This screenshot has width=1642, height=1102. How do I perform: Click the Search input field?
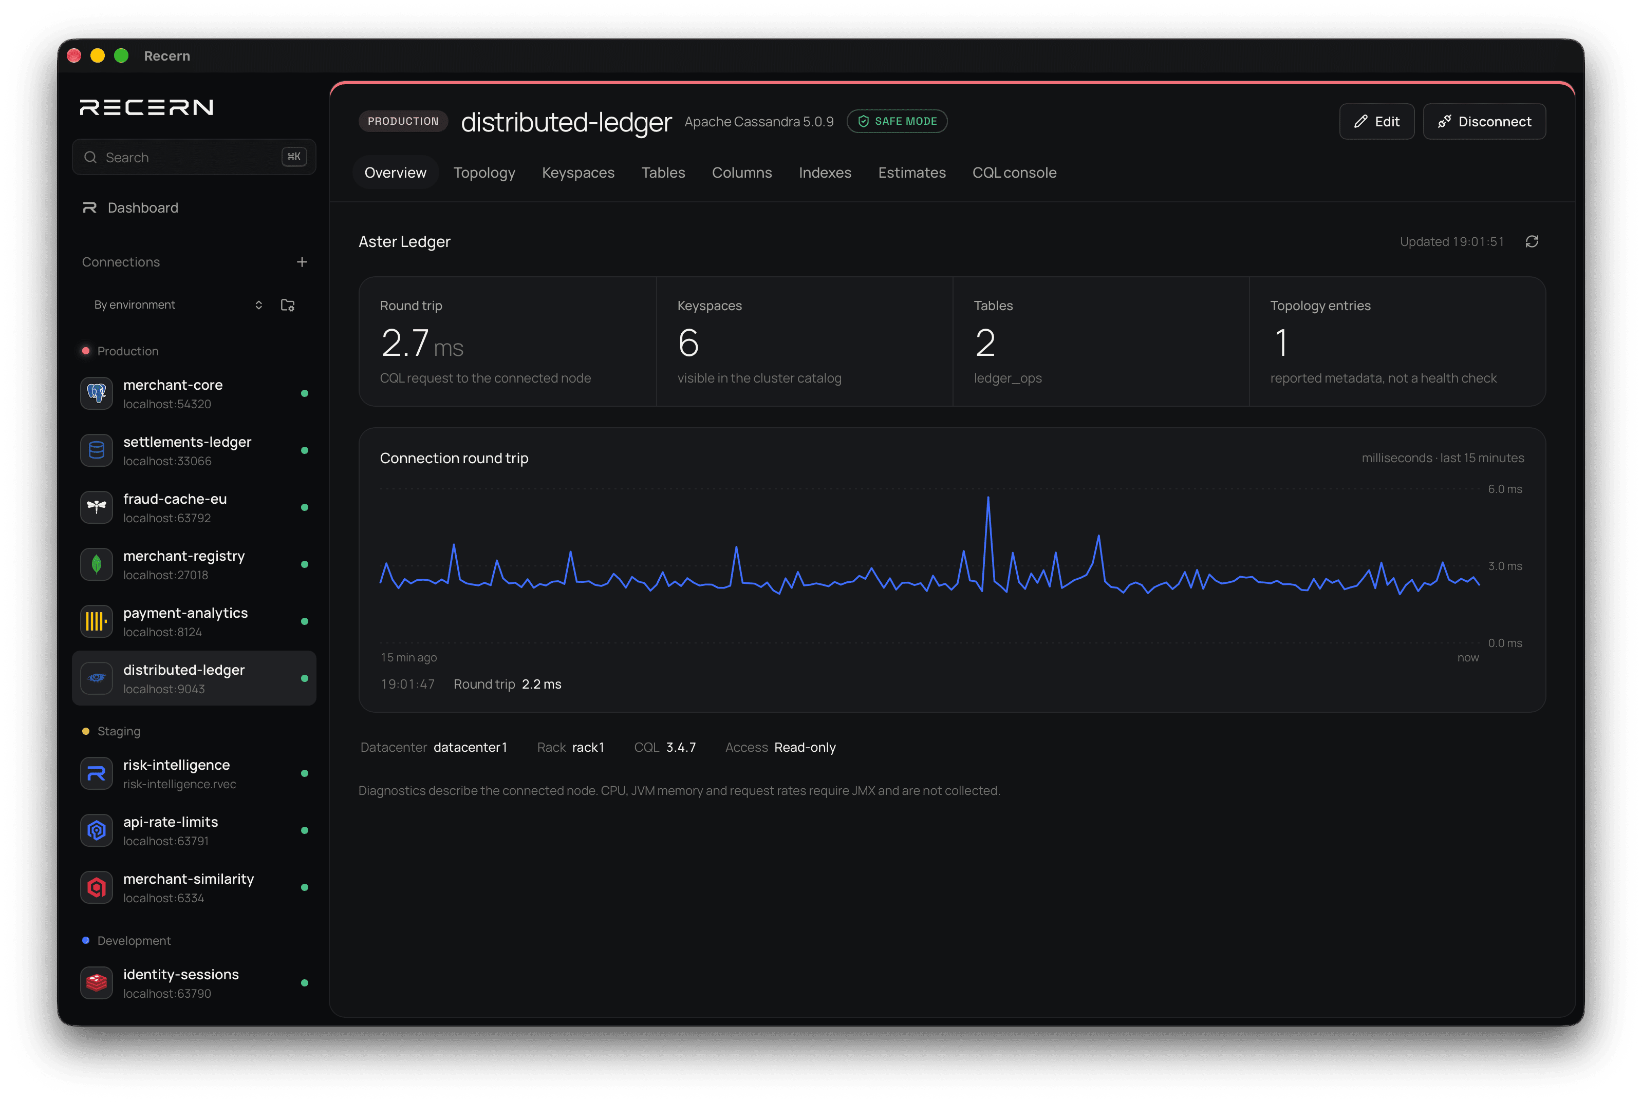[x=194, y=158]
